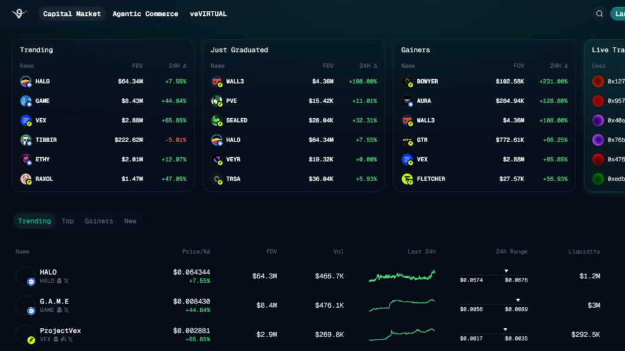Sort Just Graduated card by 24H Δ header
Screen dimensions: 625x351
(x=368, y=66)
